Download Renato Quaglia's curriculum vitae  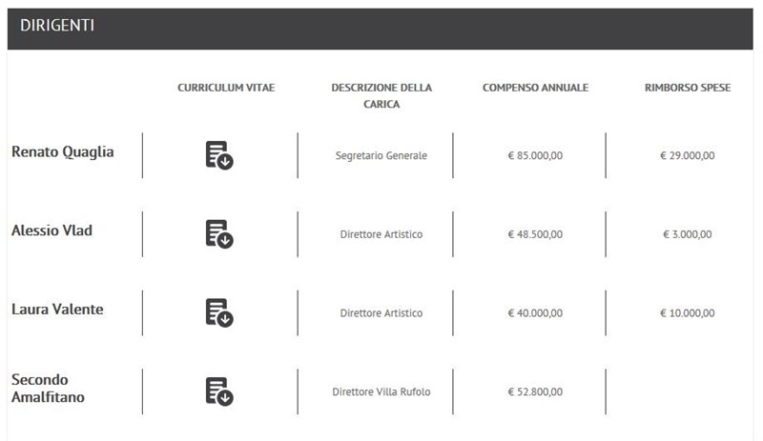[x=219, y=155]
